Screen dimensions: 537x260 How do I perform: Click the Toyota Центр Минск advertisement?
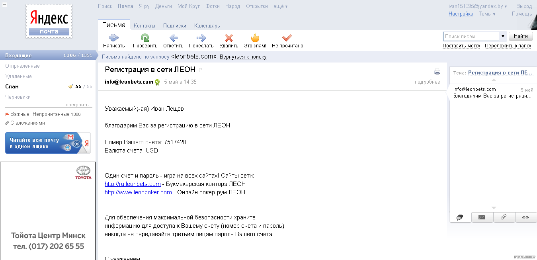coord(48,211)
